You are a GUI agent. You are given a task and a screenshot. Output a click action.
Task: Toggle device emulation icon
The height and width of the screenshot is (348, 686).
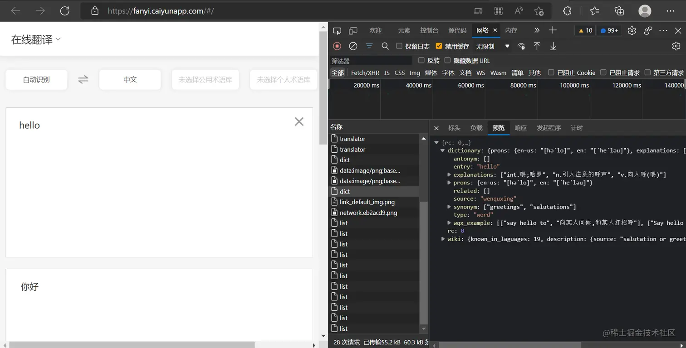pos(353,30)
